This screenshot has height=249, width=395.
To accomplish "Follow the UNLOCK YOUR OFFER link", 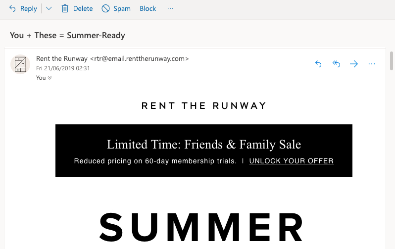I will [292, 161].
